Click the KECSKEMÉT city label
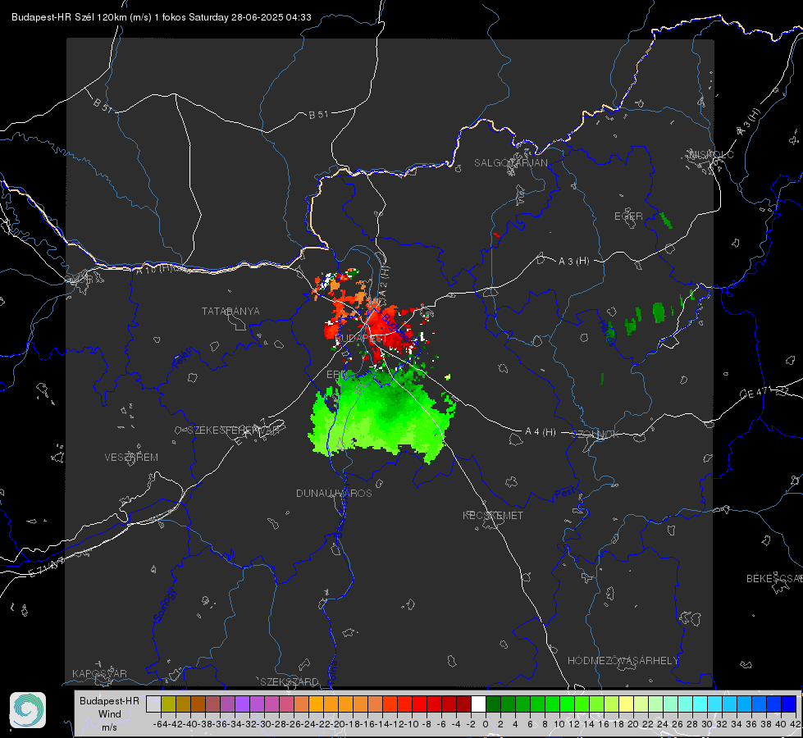 [493, 515]
